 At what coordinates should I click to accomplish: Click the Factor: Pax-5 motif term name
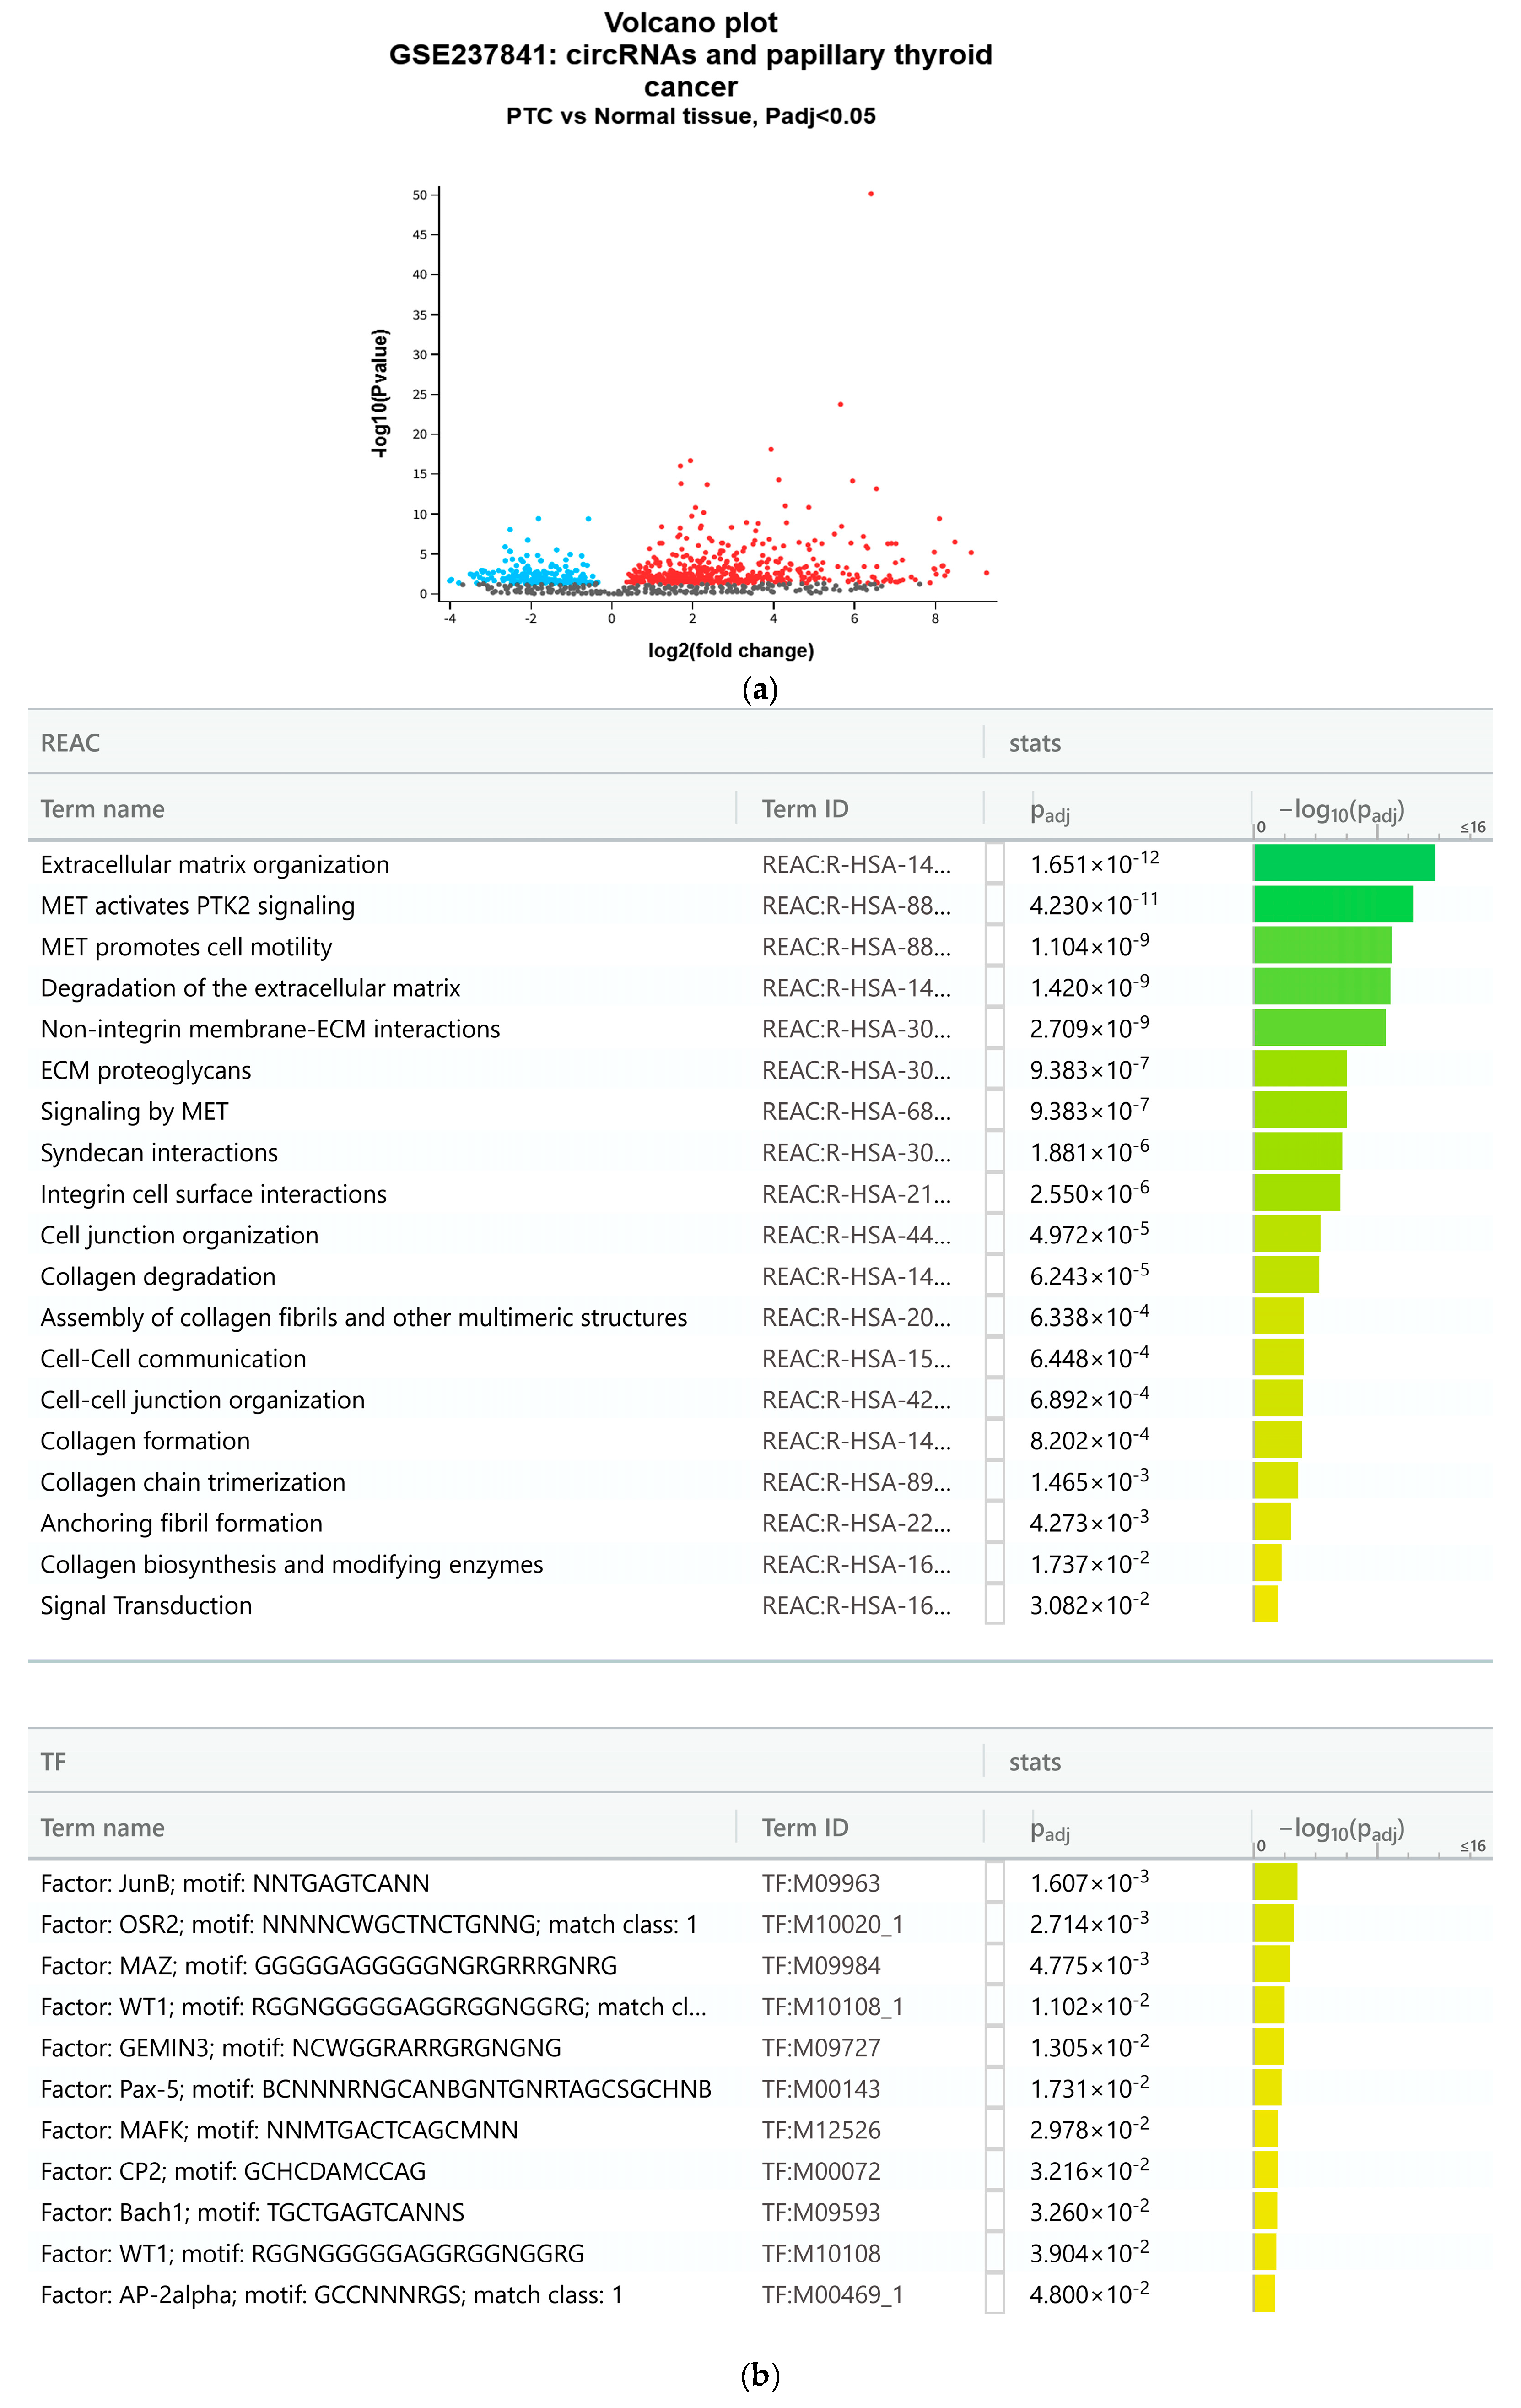(376, 2089)
